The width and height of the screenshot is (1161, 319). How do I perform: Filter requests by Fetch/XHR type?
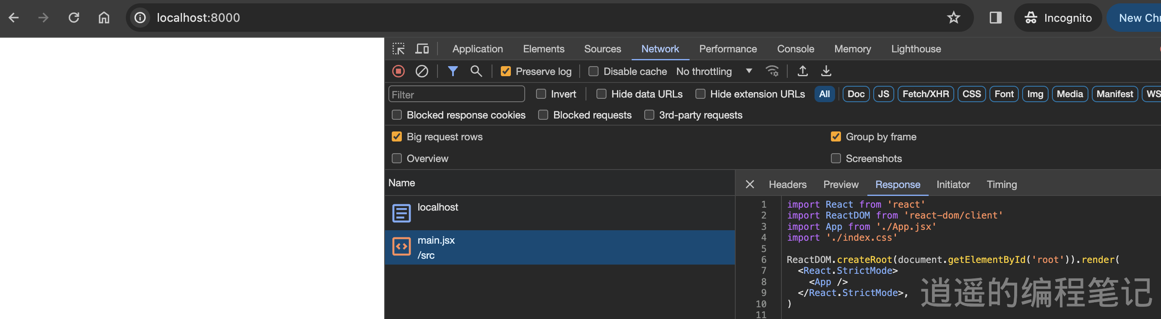[x=925, y=94]
